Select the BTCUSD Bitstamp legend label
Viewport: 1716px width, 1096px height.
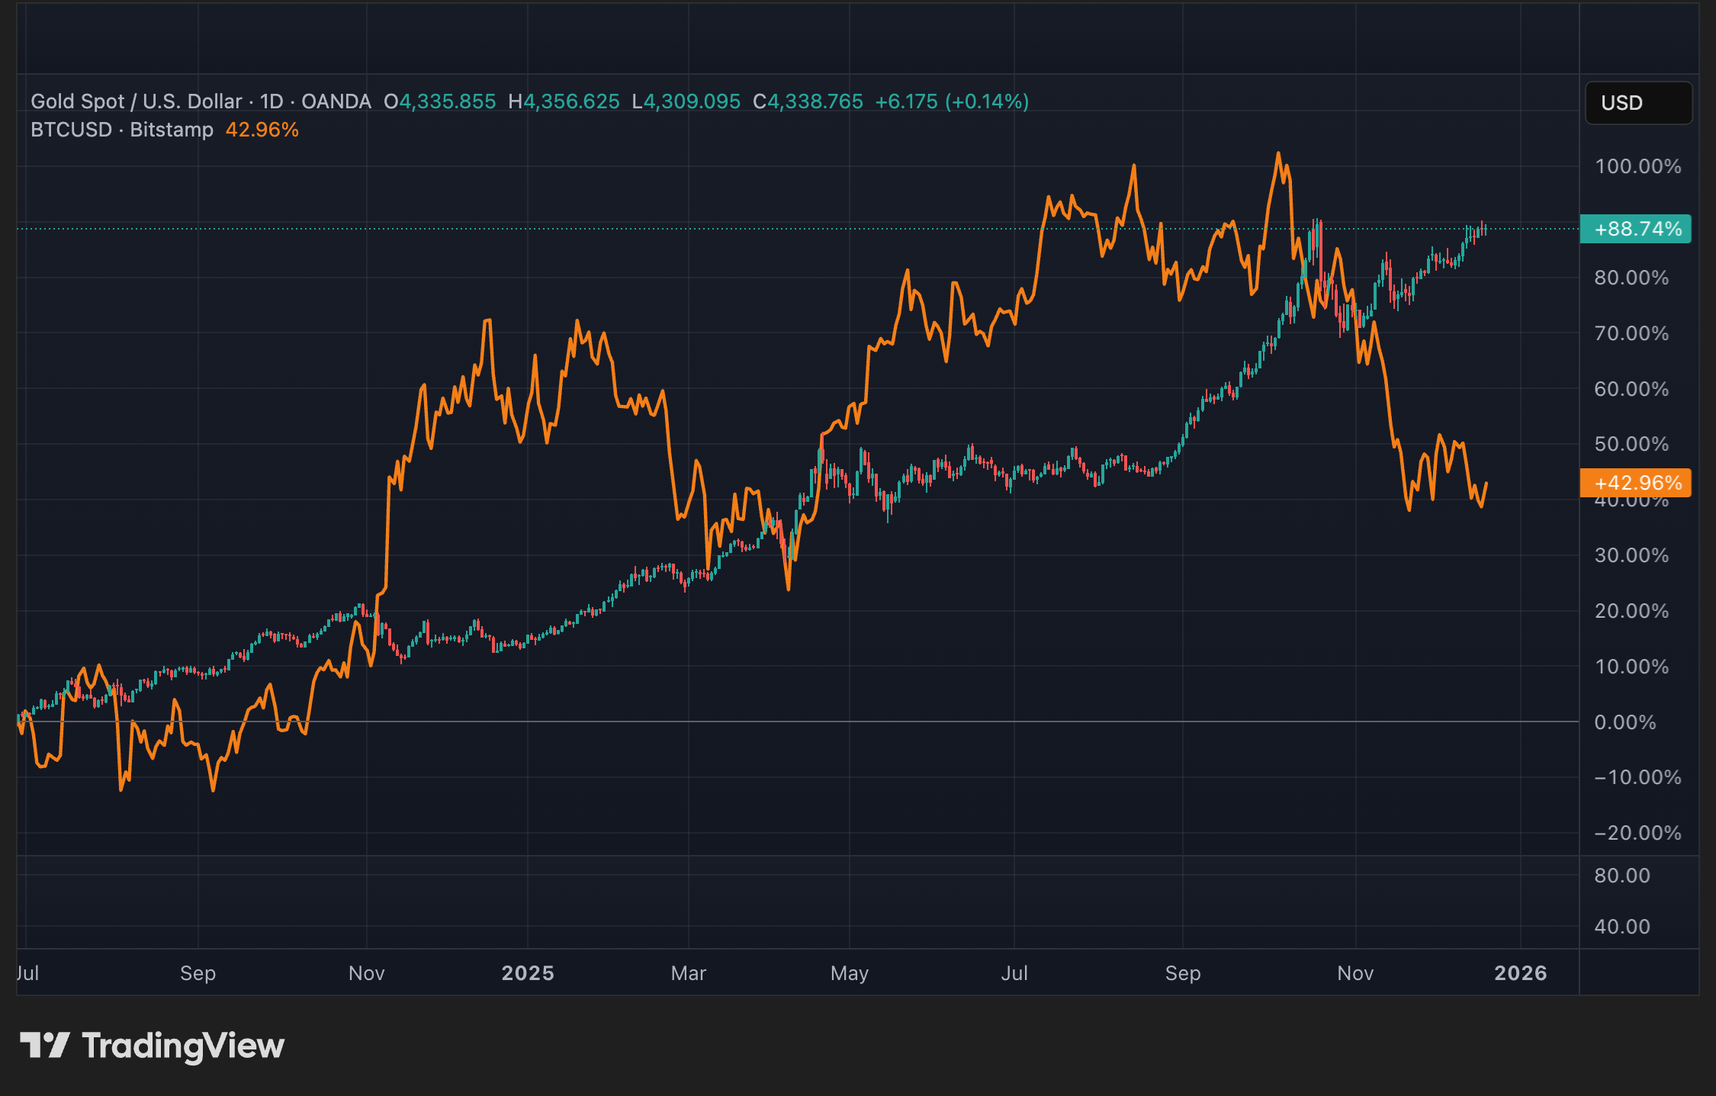[x=122, y=130]
